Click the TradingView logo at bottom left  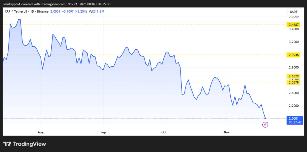pos(25,144)
